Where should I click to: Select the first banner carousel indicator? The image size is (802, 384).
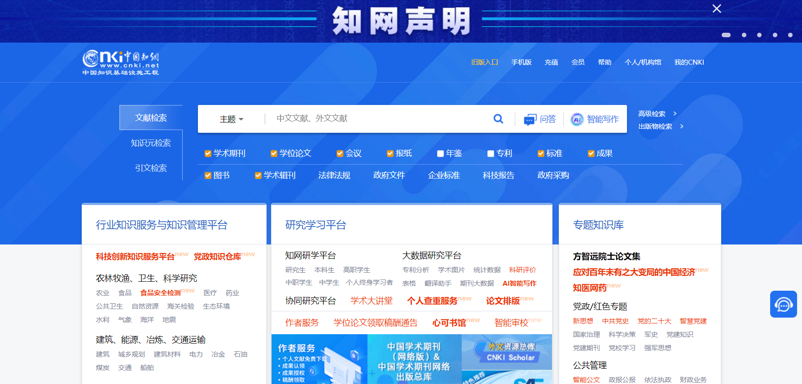(x=726, y=35)
